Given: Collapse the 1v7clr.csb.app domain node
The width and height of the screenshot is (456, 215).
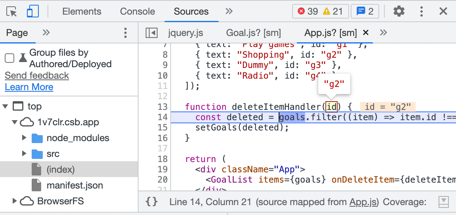Looking at the screenshot, I should tap(15, 122).
